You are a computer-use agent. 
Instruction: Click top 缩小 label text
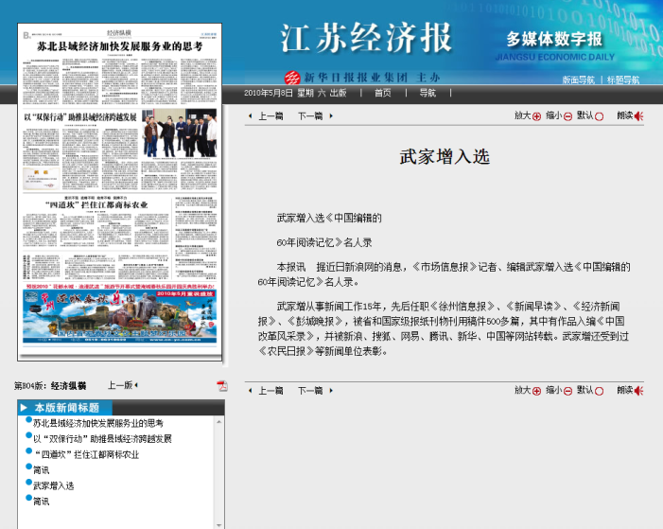[x=553, y=115]
